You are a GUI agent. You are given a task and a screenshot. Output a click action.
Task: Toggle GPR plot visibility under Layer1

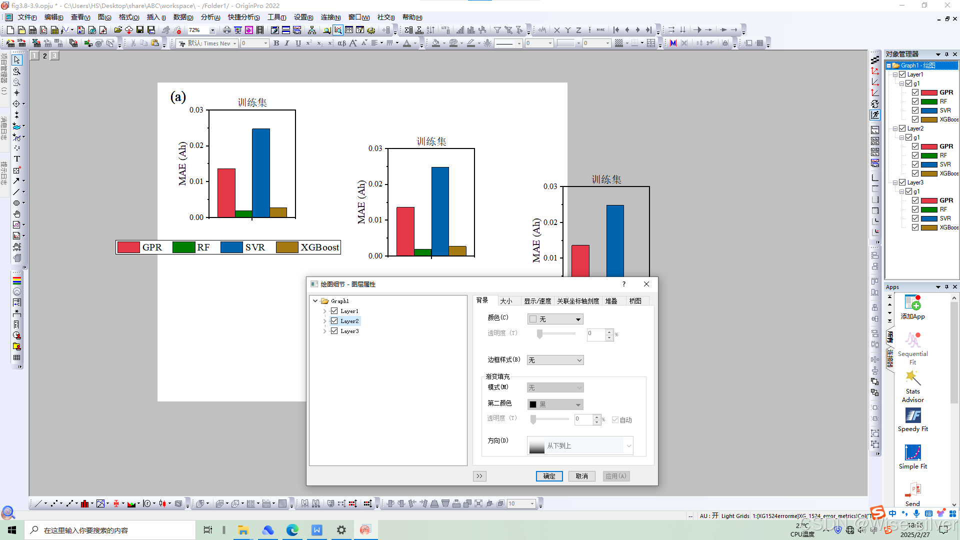tap(915, 92)
